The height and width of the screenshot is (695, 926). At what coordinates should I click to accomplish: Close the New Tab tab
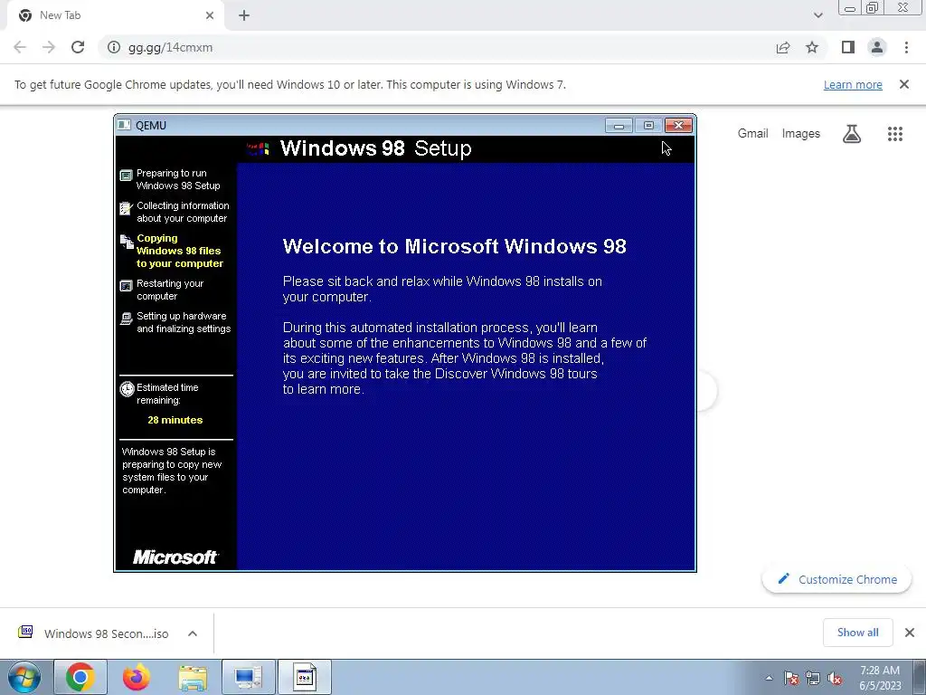(210, 15)
